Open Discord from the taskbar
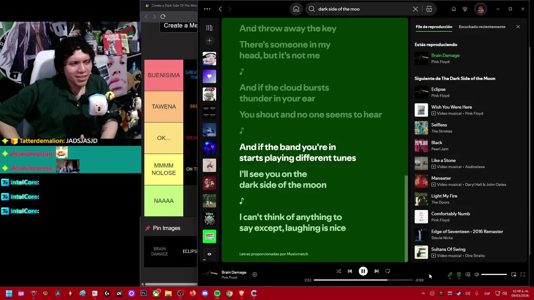This screenshot has height=300, width=534. 205,293
